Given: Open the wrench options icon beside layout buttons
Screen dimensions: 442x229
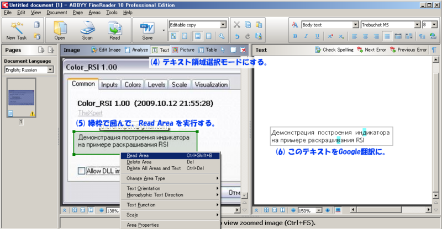Looking at the screenshot, I should point(222,36).
